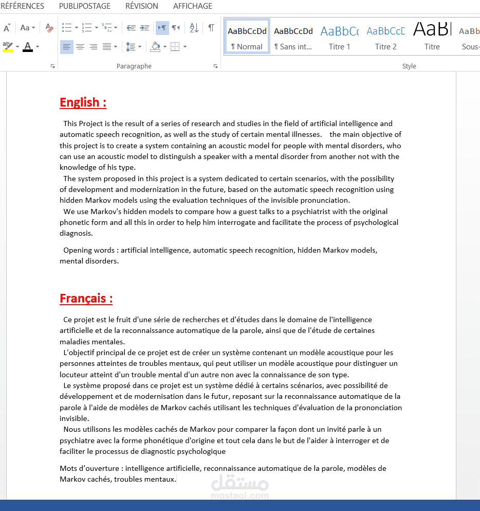Open the PUBLIPOSTAGE ribbon tab
This screenshot has height=511, width=480.
coord(84,6)
